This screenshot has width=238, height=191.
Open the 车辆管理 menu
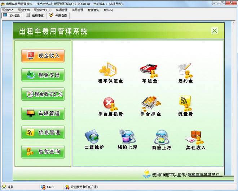pos(62,10)
